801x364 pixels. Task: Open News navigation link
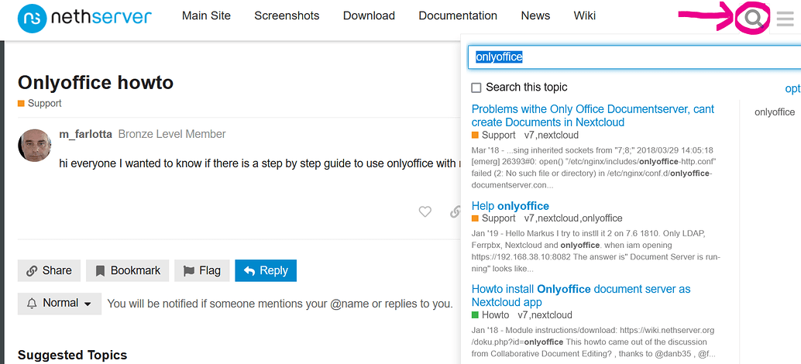(535, 15)
